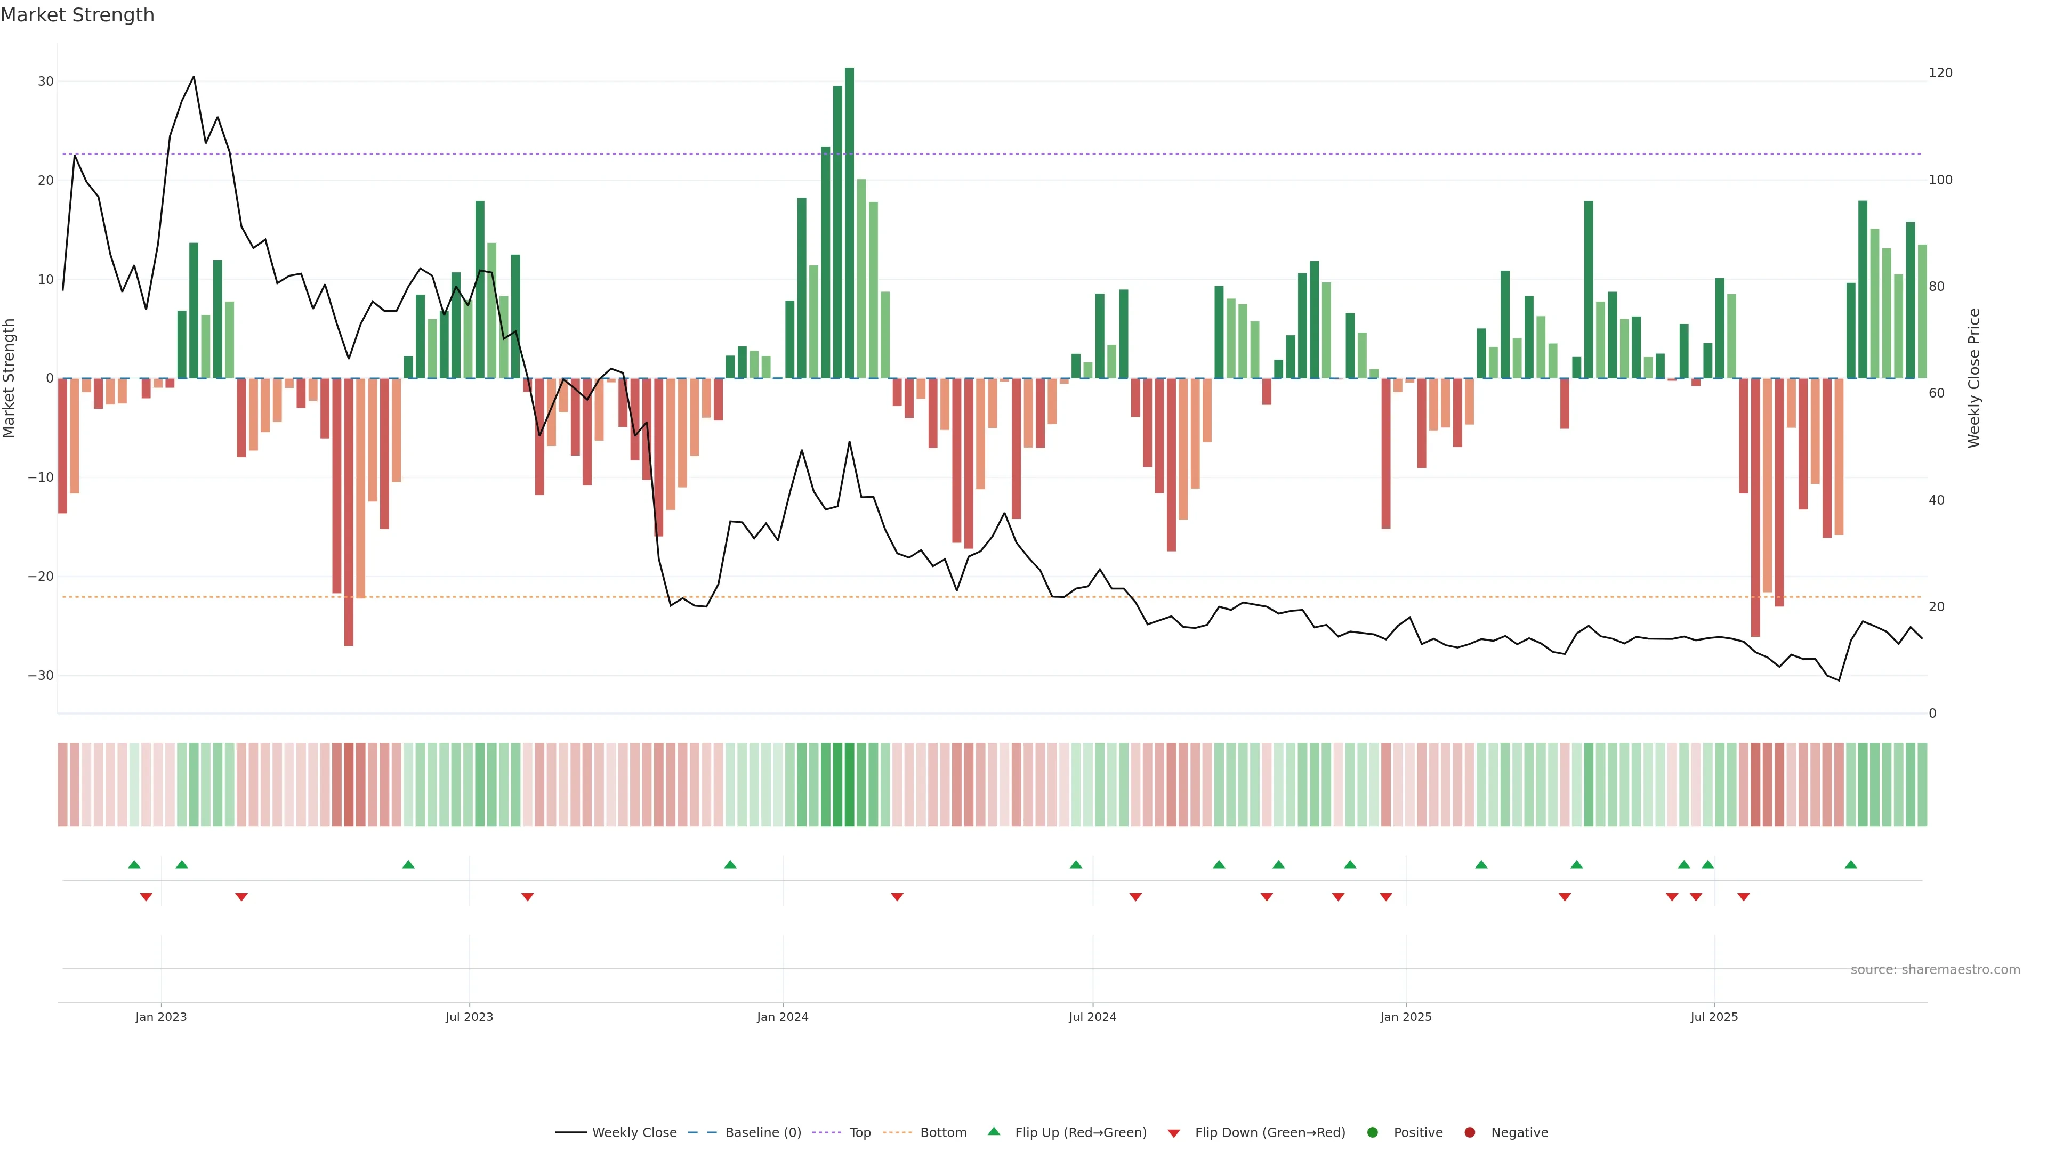Click the Jan 2024 x-axis label
The width and height of the screenshot is (2047, 1151).
(782, 1017)
